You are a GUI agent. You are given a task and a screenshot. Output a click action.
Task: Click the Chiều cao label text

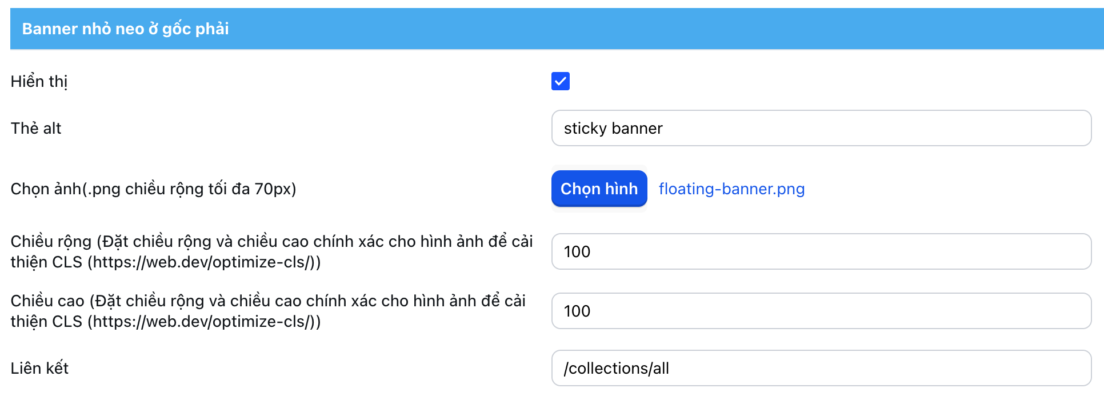47,301
